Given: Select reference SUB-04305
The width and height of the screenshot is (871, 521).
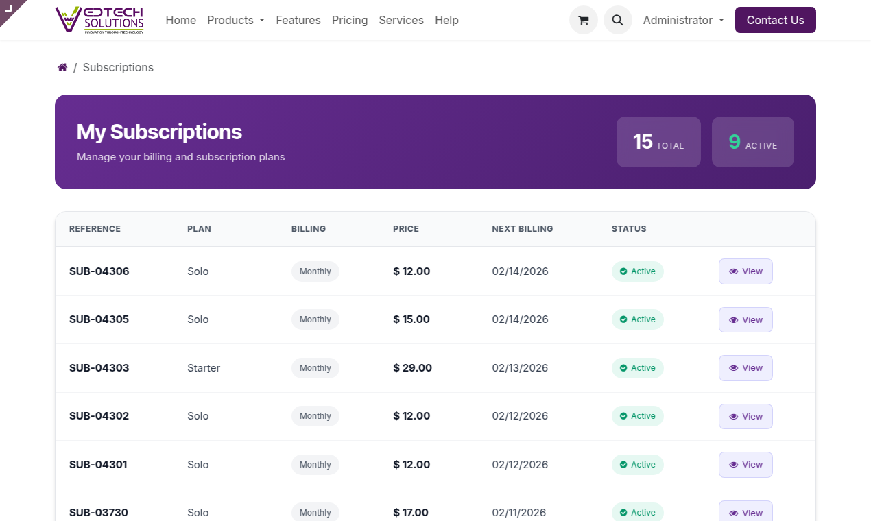Looking at the screenshot, I should point(99,319).
